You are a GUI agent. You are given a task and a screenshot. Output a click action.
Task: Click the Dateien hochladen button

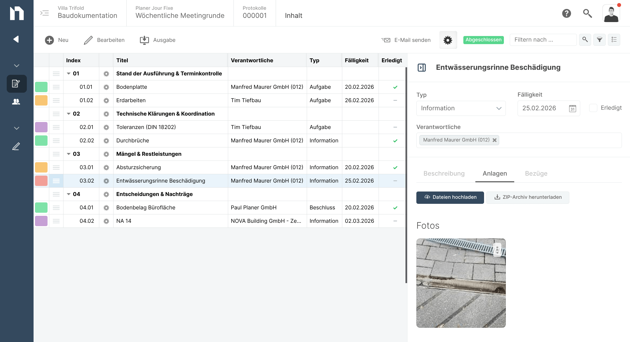(x=450, y=197)
